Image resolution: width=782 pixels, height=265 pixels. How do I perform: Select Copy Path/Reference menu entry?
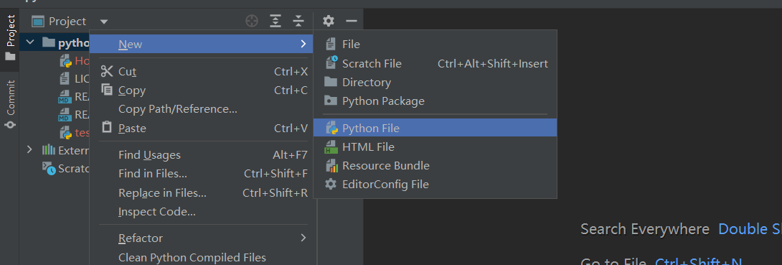point(202,108)
